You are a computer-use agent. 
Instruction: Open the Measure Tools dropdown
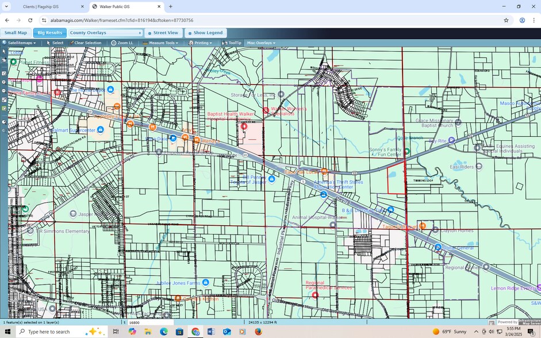pyautogui.click(x=160, y=43)
